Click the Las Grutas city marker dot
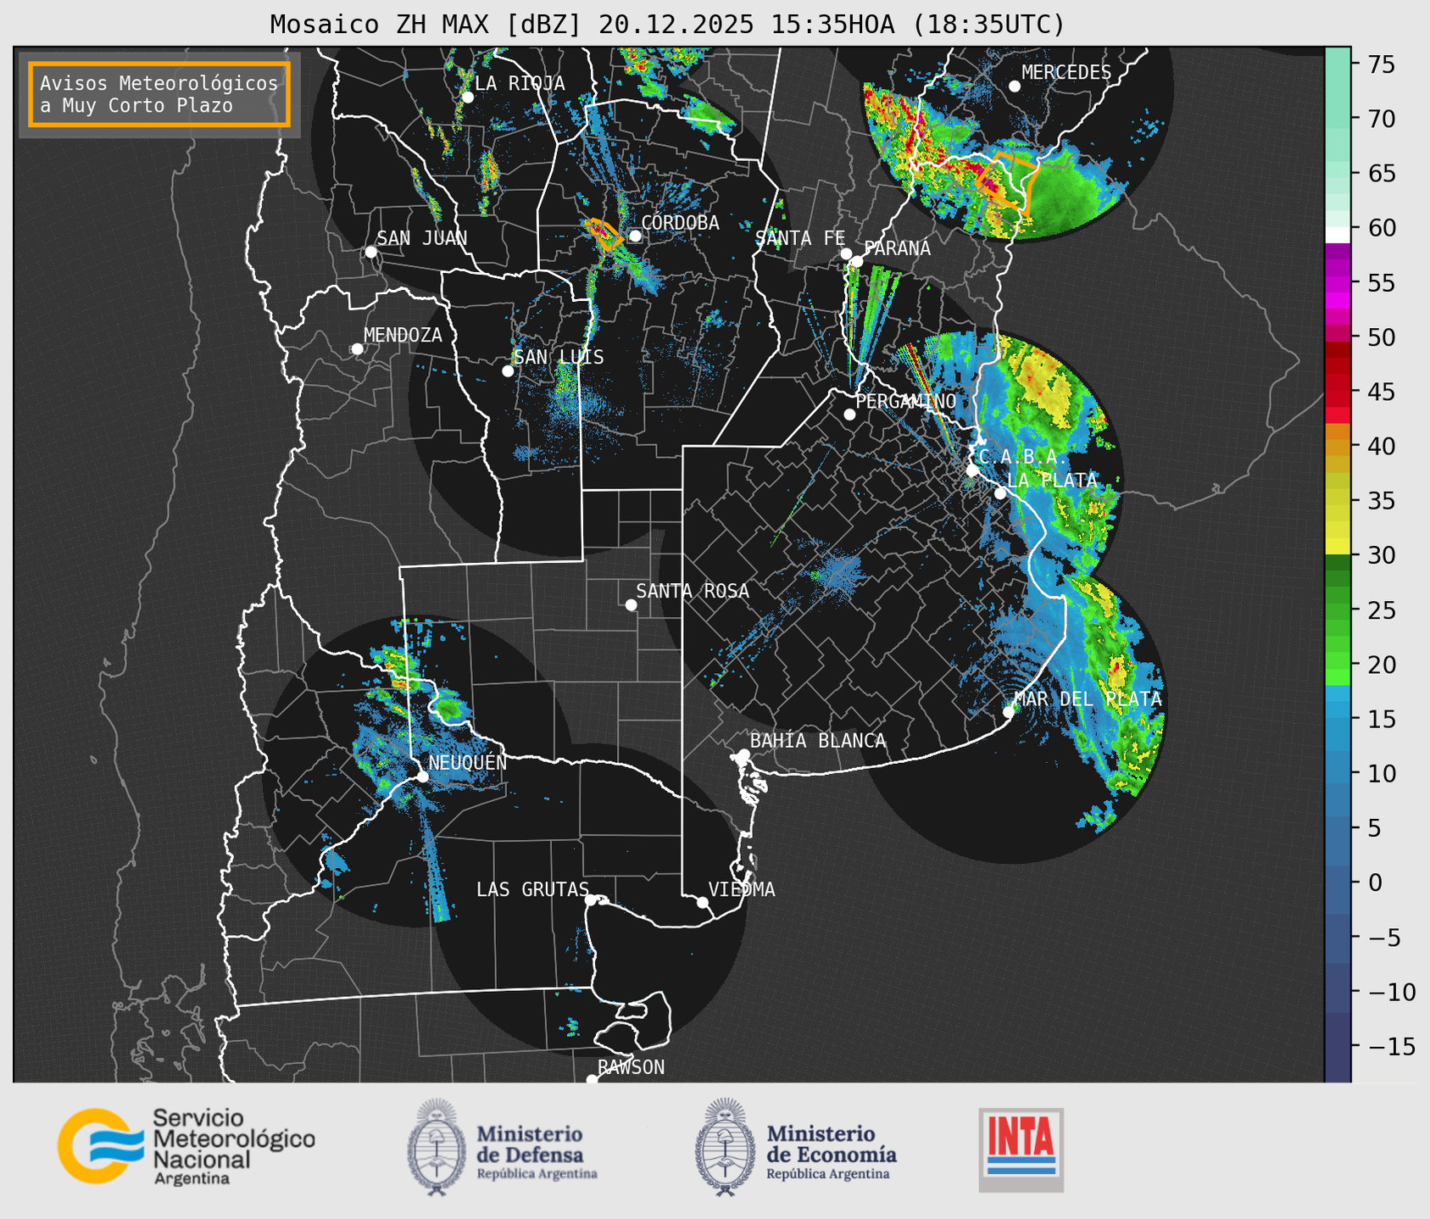1430x1219 pixels. pos(591,900)
